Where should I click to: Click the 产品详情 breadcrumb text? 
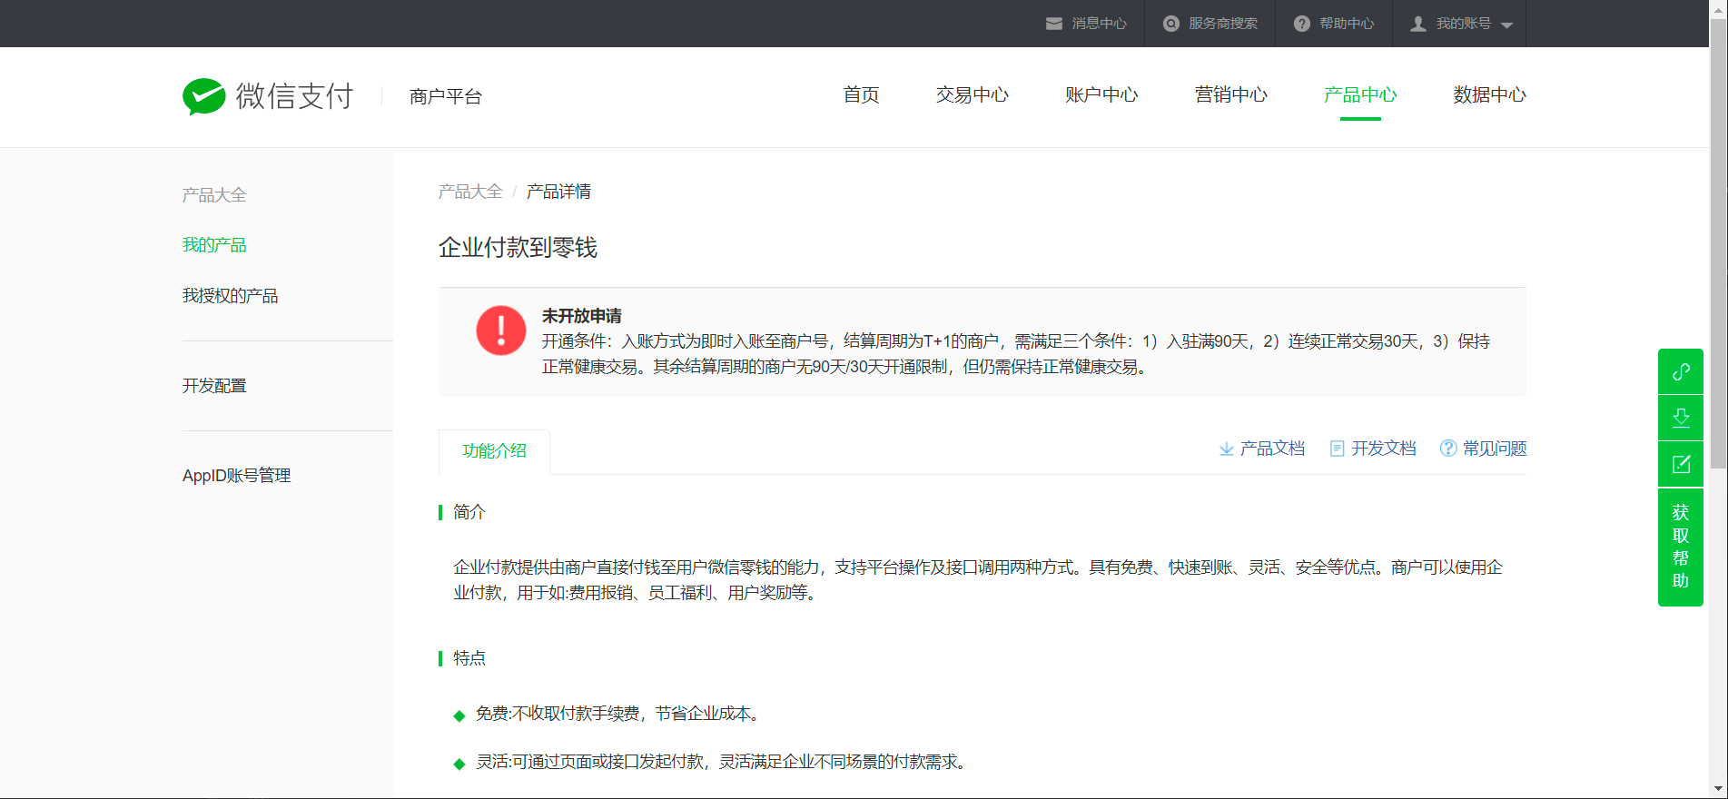tap(558, 192)
